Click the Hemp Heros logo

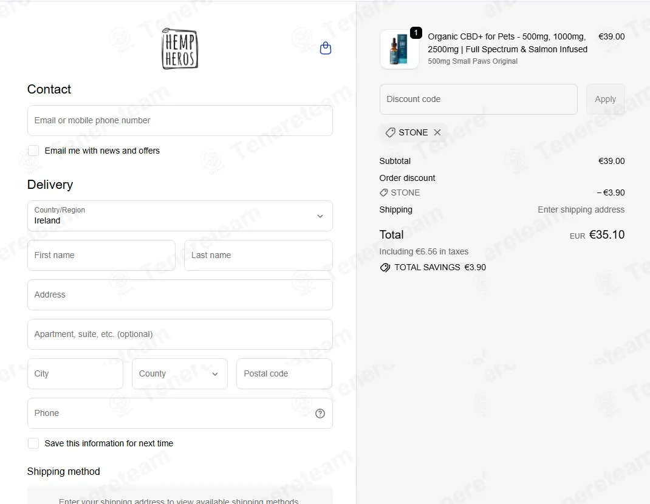coord(180,49)
